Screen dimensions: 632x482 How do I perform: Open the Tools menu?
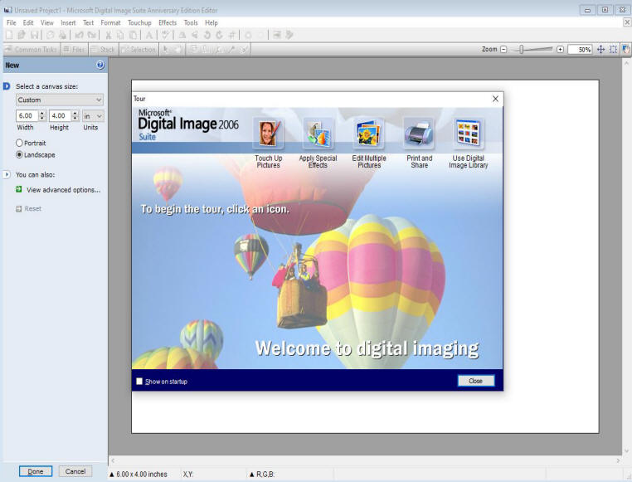(x=191, y=22)
